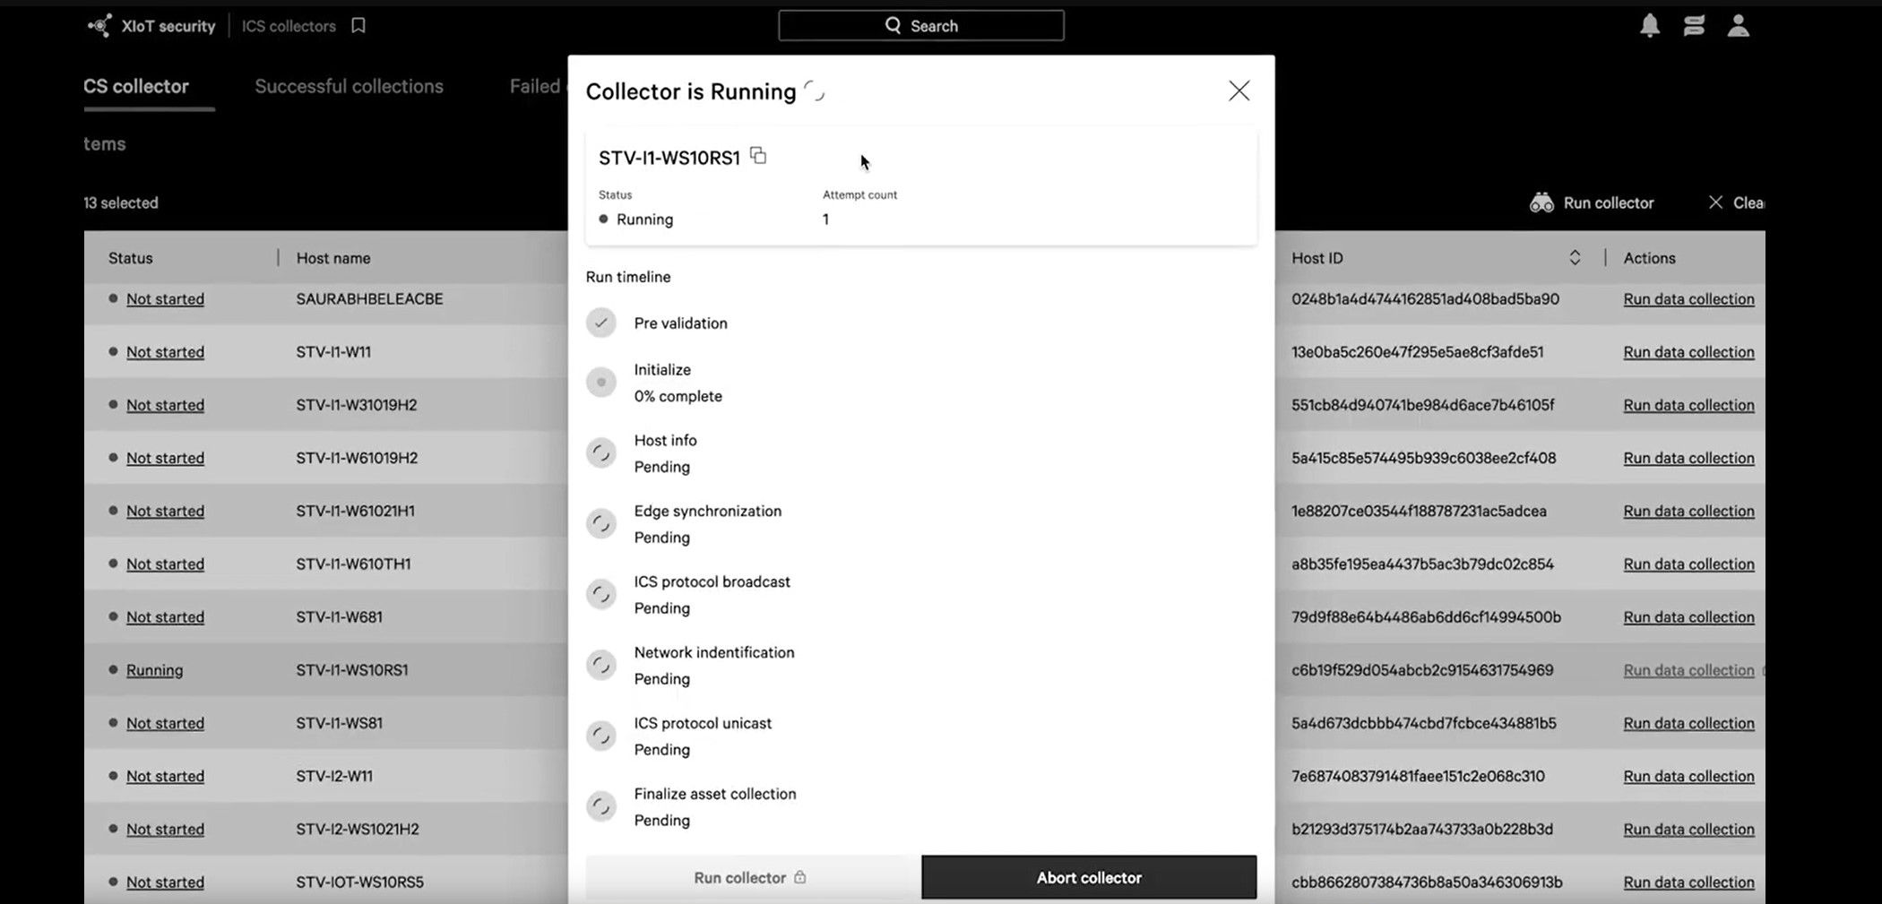Viewport: 1882px width, 904px height.
Task: Run data collection for host 5a4d673dcbbb474cbd7fcbce434881b5
Action: tap(1688, 723)
